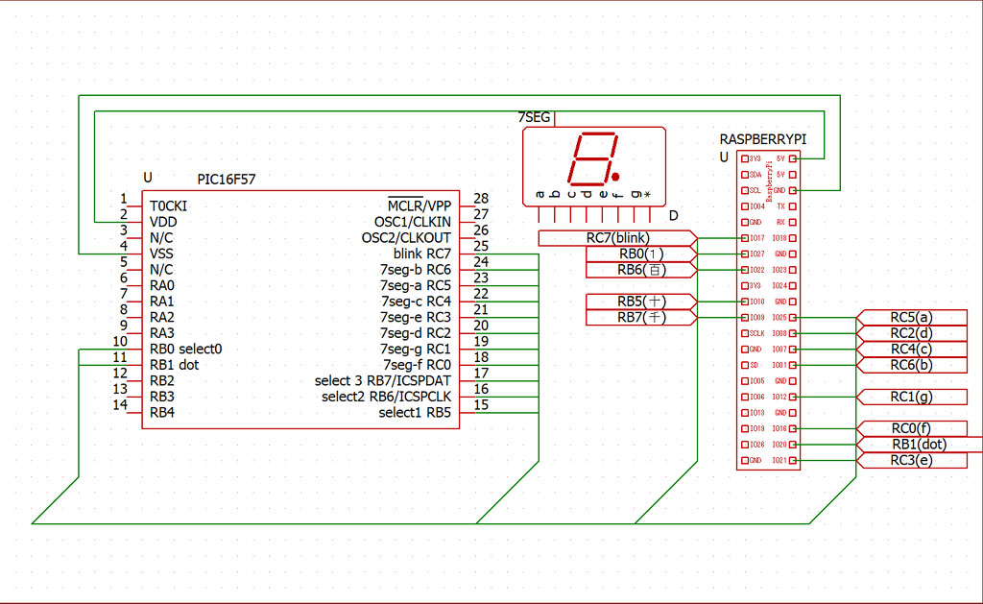983x604 pixels.
Task: Select the RB0(1) net label
Action: click(x=641, y=254)
